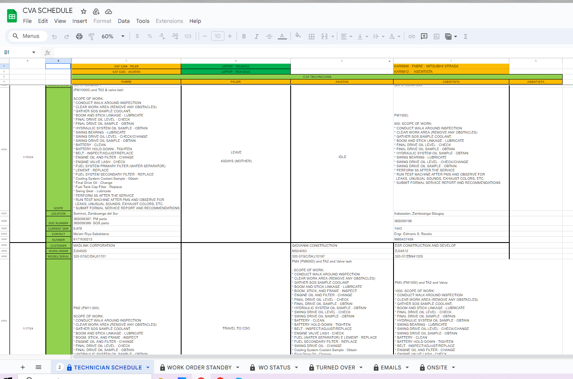Switch to the TURNED OVER sheet tab

pos(336,368)
